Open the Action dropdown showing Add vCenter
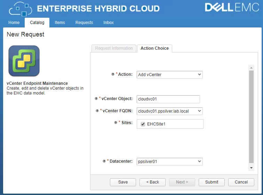Screen dimensions: 263x195 pyautogui.click(x=169, y=74)
